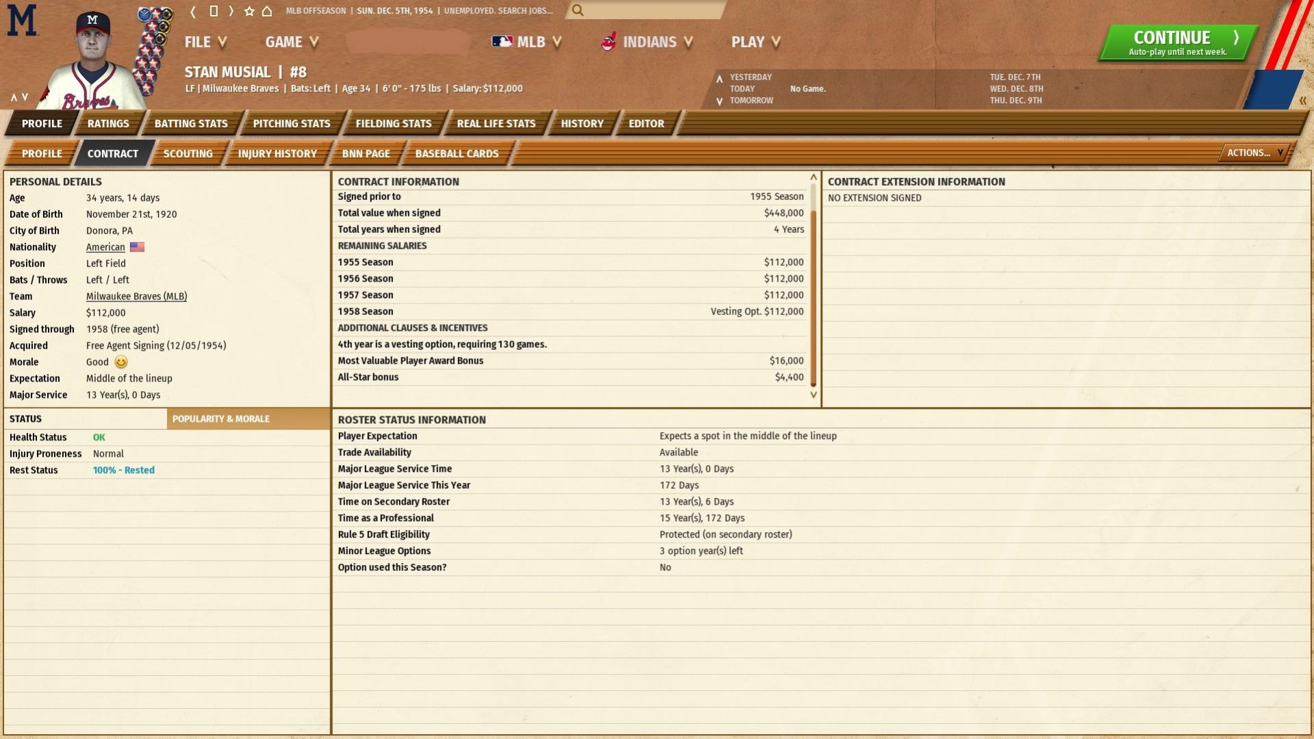Open the EDITOR tab

coord(646,123)
